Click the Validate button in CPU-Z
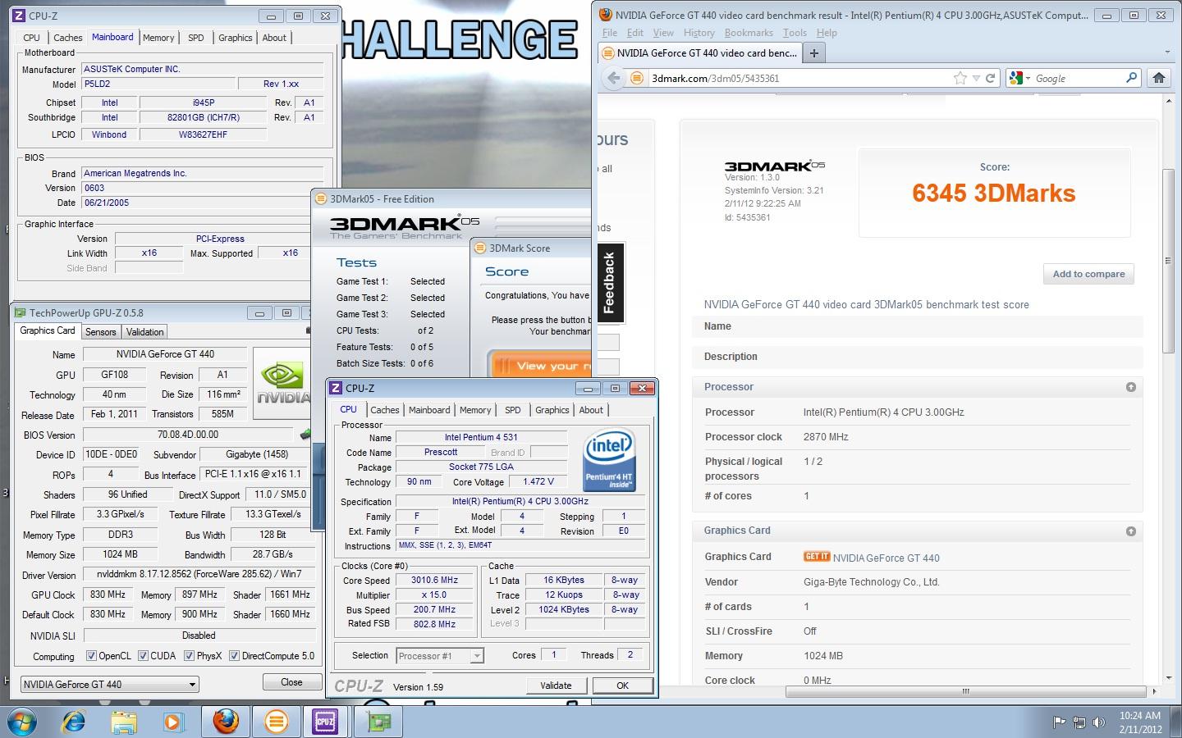Viewport: 1182px width, 738px height. (x=556, y=686)
